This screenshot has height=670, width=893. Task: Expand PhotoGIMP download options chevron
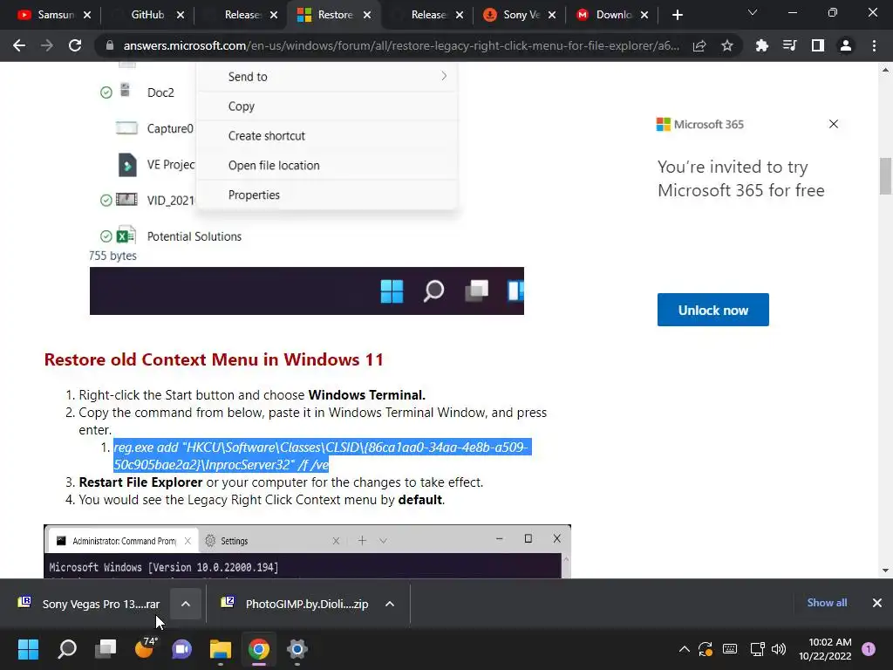coord(390,604)
